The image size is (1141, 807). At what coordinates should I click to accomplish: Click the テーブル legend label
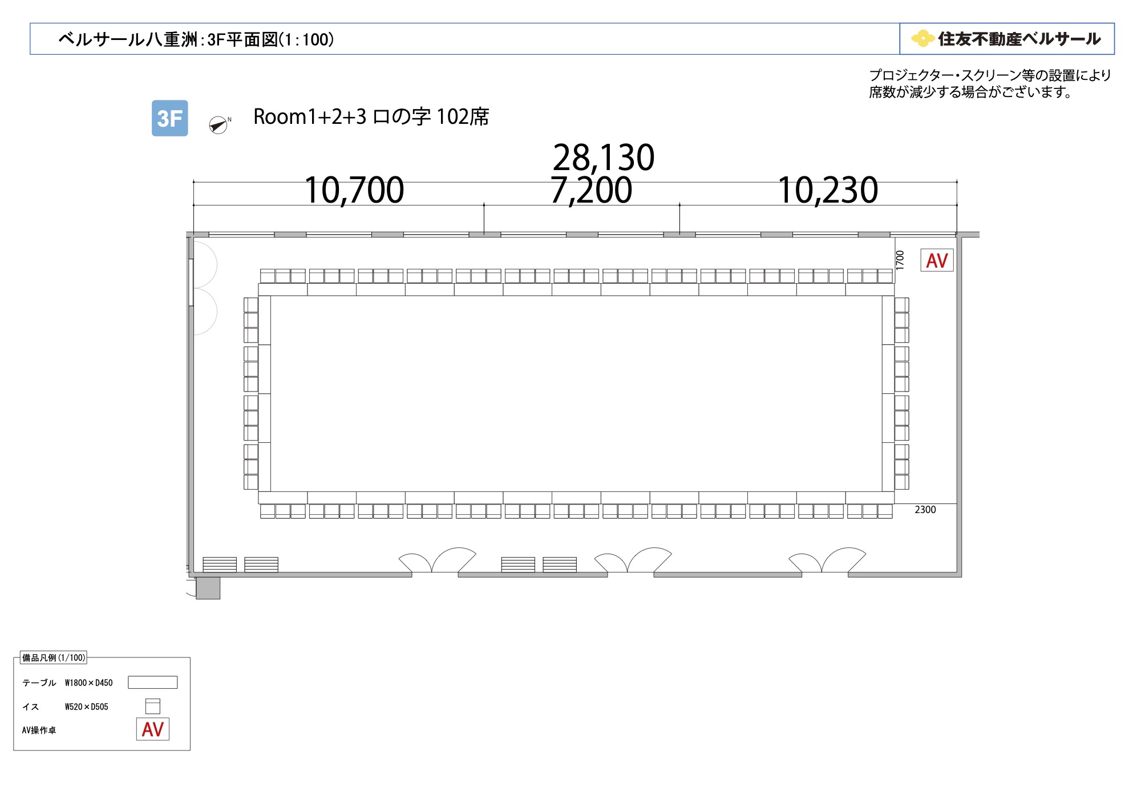(x=39, y=683)
